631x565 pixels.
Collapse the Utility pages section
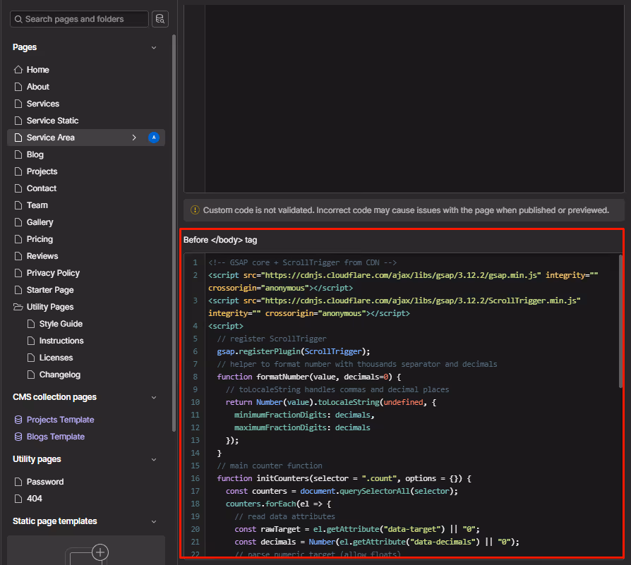coord(154,459)
